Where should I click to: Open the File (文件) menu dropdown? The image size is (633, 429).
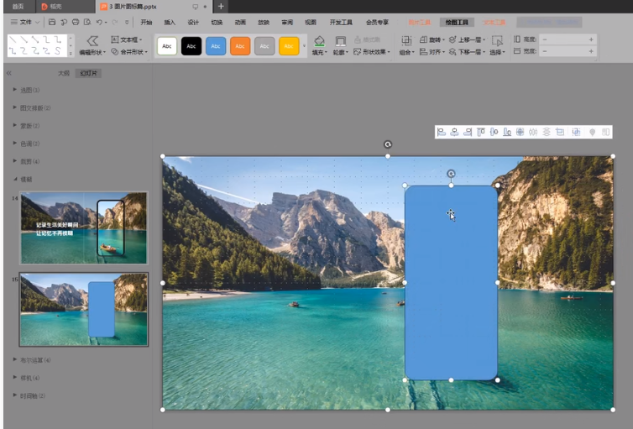pos(25,22)
